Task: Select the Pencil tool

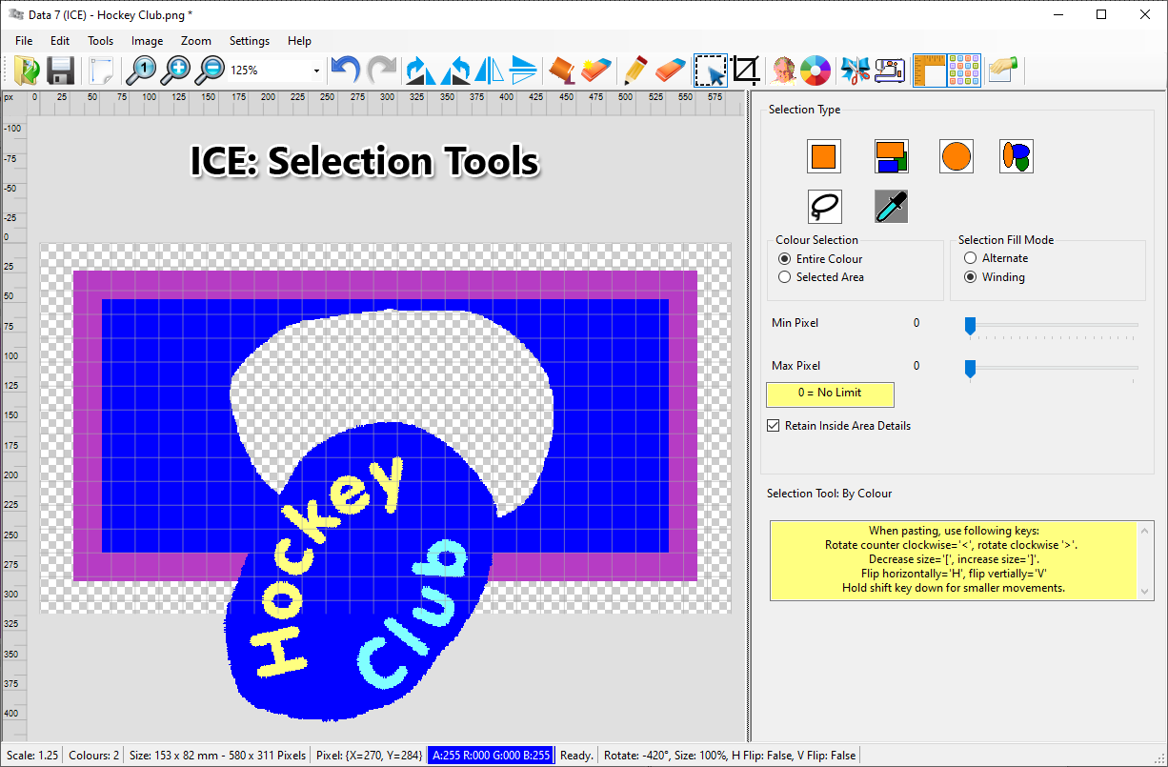Action: point(632,71)
